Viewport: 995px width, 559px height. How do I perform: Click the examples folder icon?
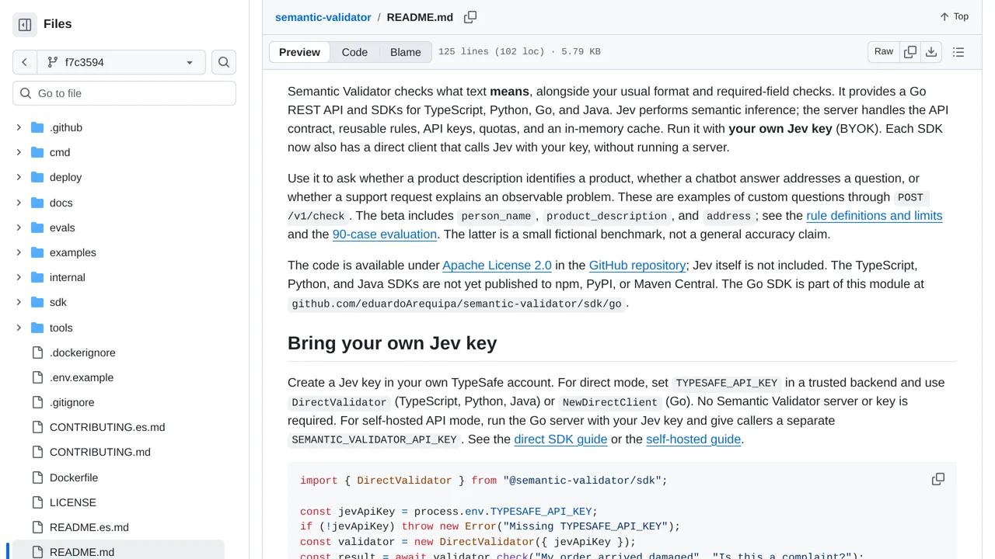click(37, 252)
